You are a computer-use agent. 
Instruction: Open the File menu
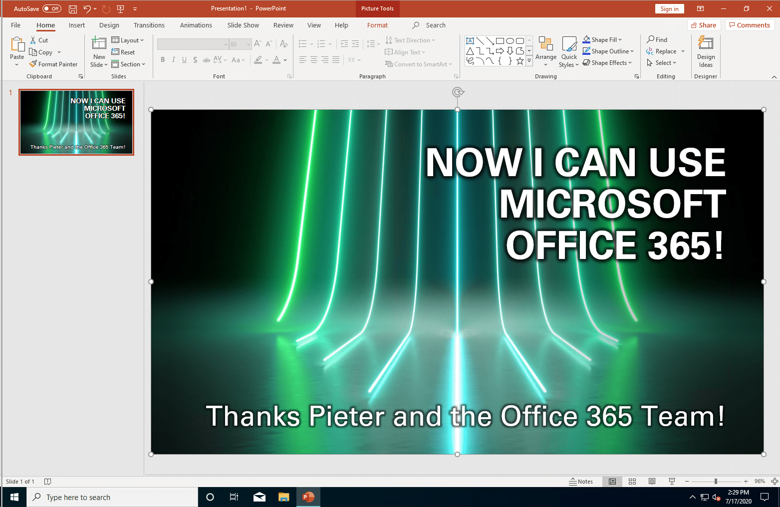click(x=16, y=25)
